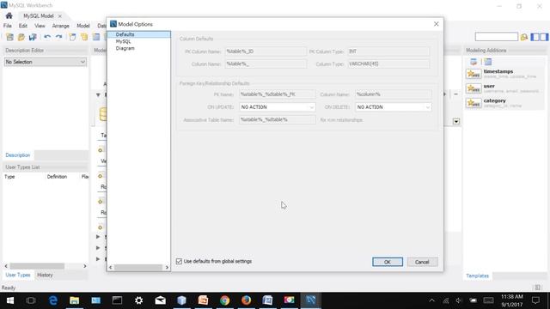
Task: Click the PK Column Type field
Action: click(x=388, y=51)
